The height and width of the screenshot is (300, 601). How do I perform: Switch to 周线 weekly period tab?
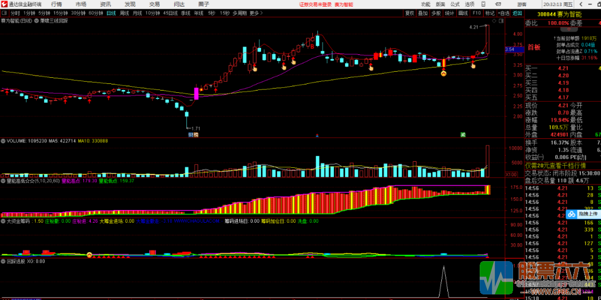tap(124, 13)
